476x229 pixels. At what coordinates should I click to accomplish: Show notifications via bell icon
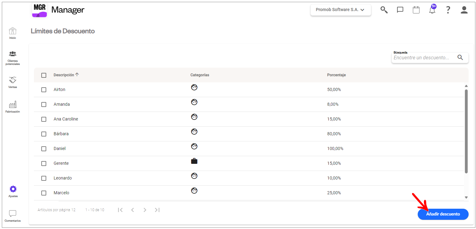point(432,10)
